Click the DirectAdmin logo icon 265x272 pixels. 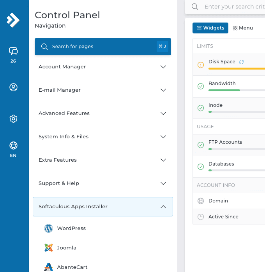(13, 20)
